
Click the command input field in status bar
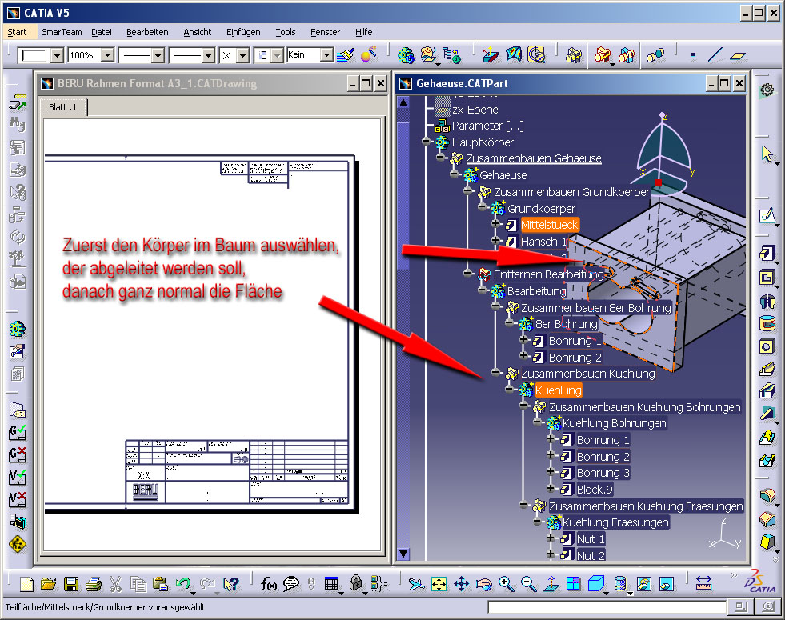pos(607,607)
